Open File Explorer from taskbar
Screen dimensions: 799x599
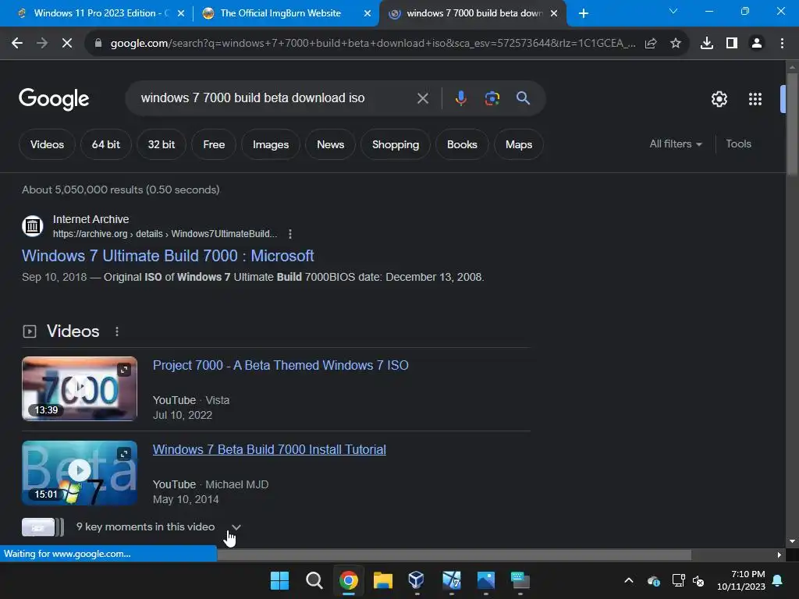point(382,580)
